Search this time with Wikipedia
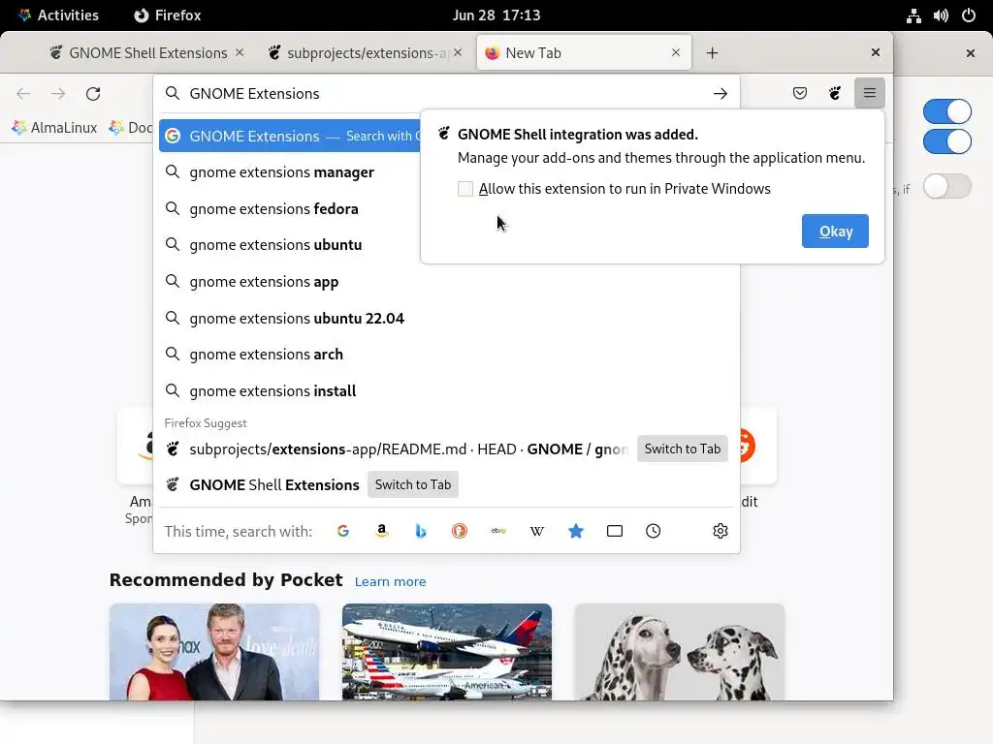The height and width of the screenshot is (744, 993). pyautogui.click(x=537, y=531)
